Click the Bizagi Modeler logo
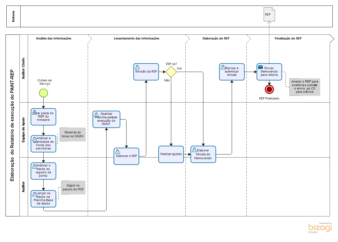Viewport: 338px width, 242px height. (x=320, y=228)
